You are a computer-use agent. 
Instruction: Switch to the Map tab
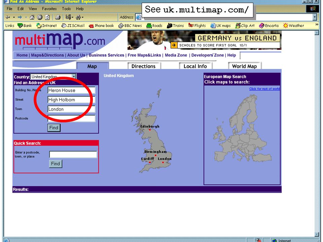93,66
